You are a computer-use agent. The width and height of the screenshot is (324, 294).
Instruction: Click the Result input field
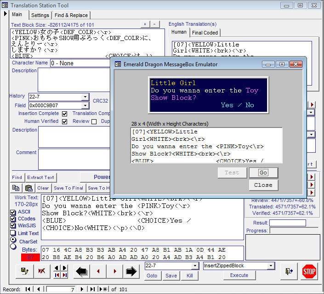[x=288, y=223]
